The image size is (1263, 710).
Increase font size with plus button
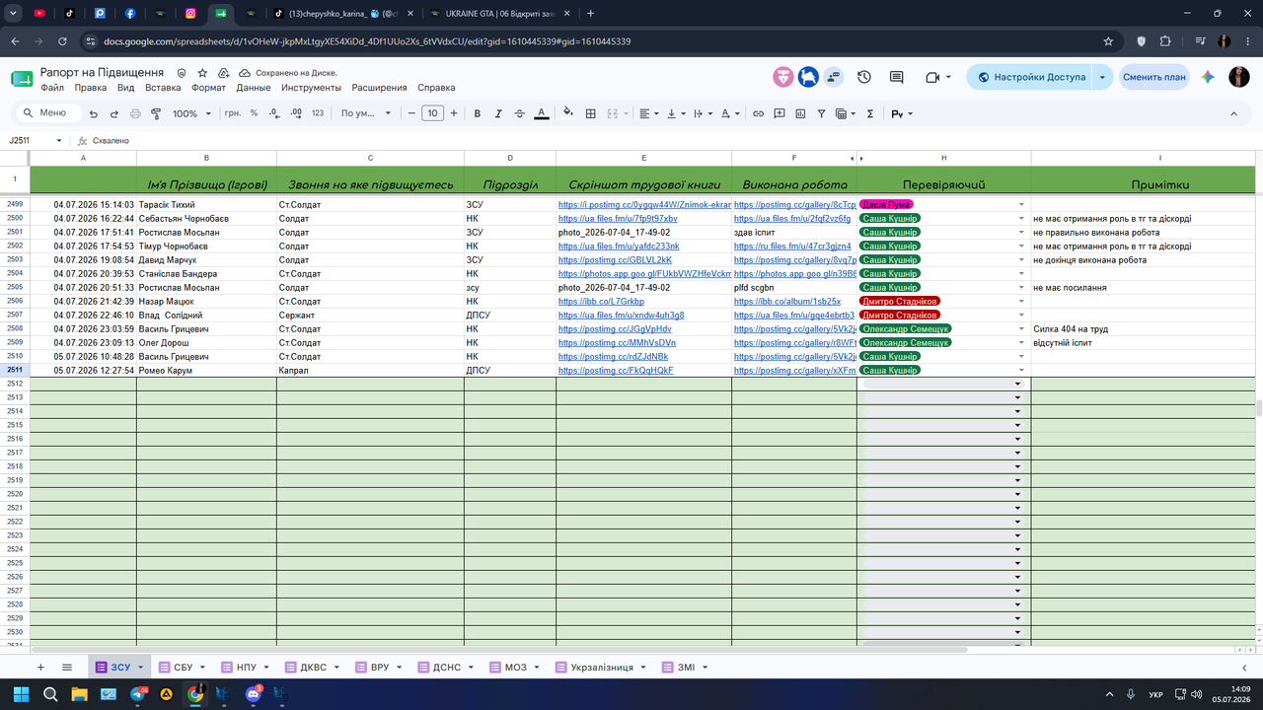pos(454,113)
